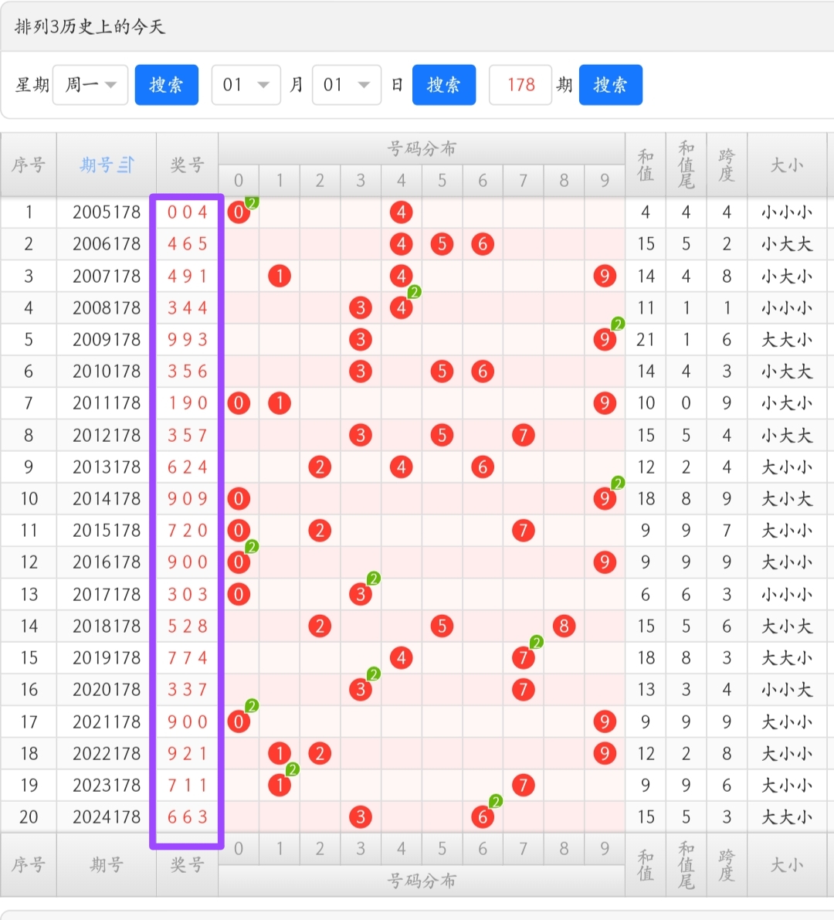
Task: Click the sum value 21 in row 2009178
Action: tap(645, 340)
